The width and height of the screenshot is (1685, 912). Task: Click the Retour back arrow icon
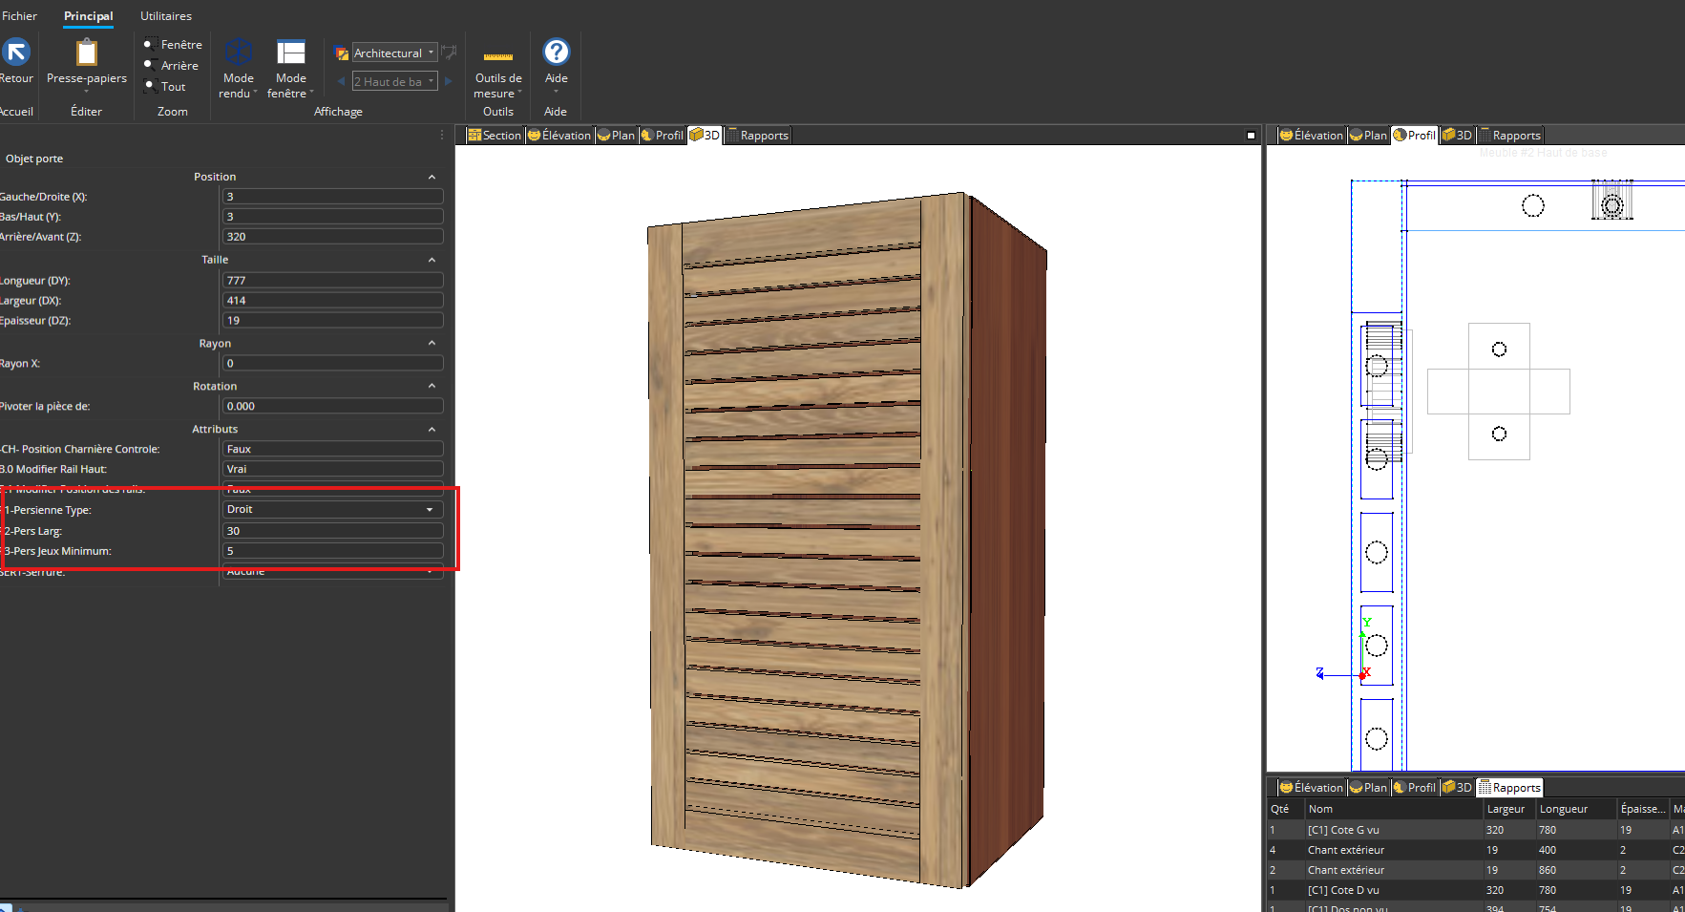click(16, 53)
